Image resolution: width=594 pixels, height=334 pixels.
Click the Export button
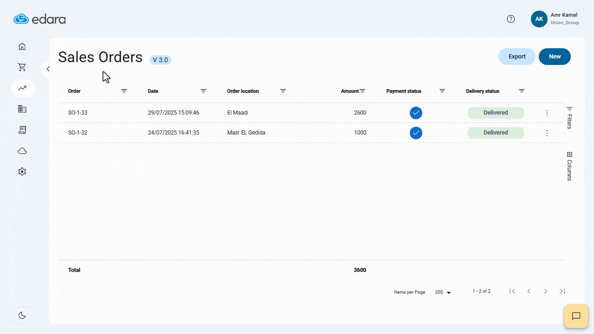[x=517, y=56]
